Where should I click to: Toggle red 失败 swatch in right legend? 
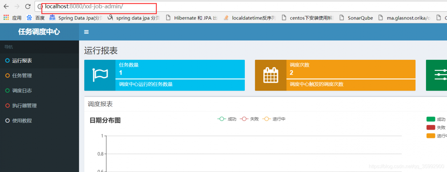(431, 128)
